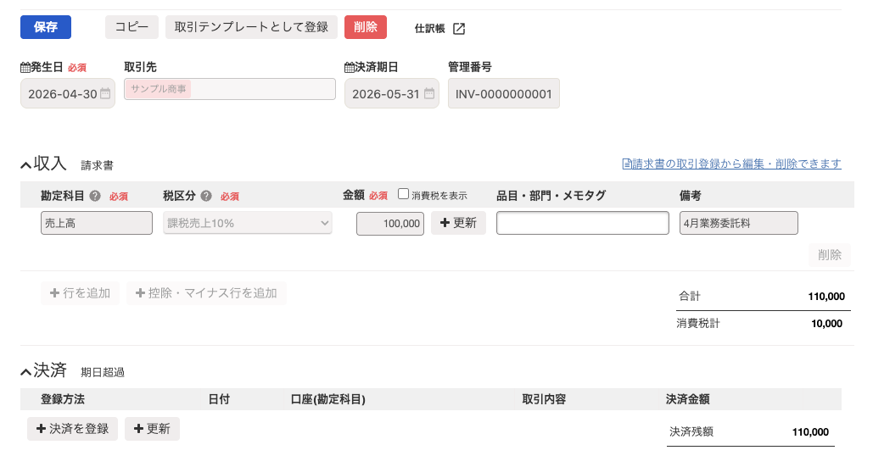
Task: Click 更新 button in 決済 section
Action: tap(152, 429)
